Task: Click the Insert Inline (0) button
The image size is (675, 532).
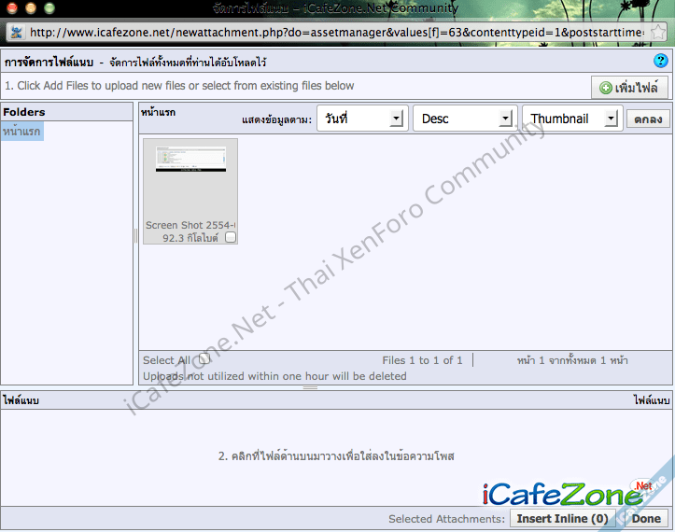Action: [x=562, y=519]
